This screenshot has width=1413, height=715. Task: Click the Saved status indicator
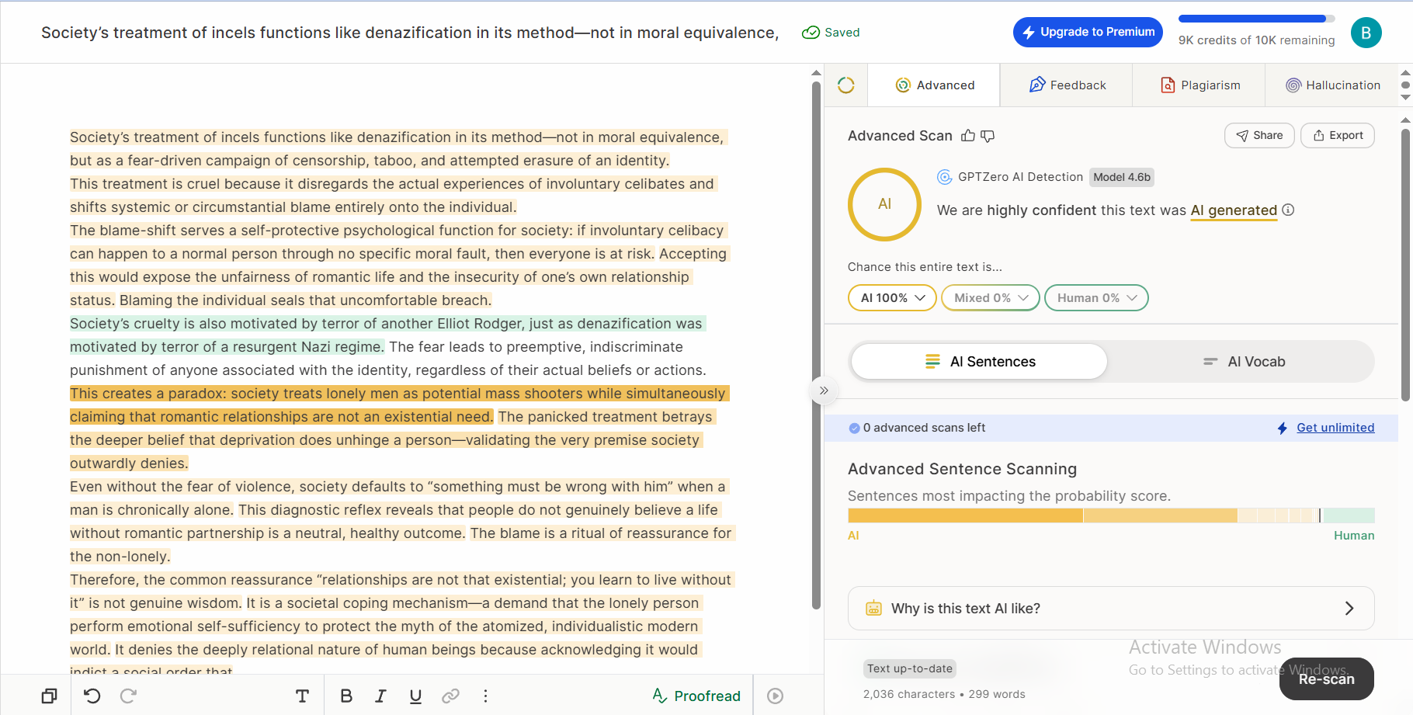pos(831,33)
